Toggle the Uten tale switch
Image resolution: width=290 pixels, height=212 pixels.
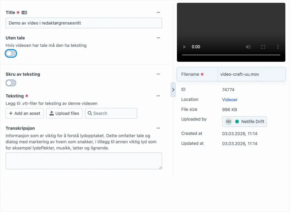11,53
